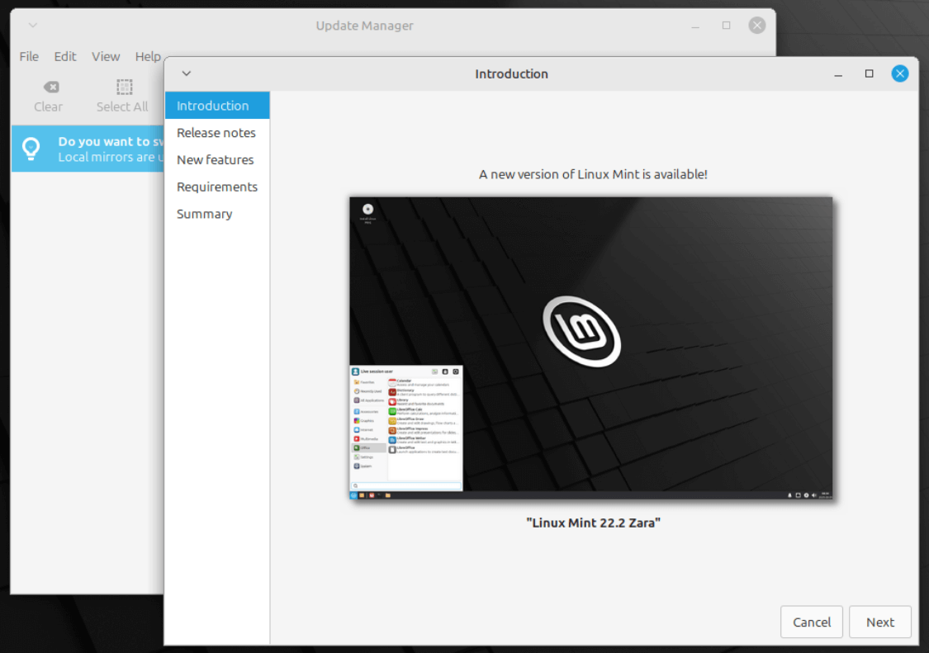The image size is (929, 653).
Task: Click the lightbulb icon in mirror banner
Action: click(31, 148)
